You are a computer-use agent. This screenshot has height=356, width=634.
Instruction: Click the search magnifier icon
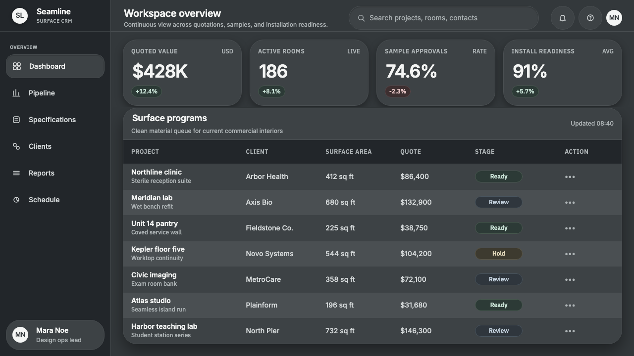[x=362, y=18]
